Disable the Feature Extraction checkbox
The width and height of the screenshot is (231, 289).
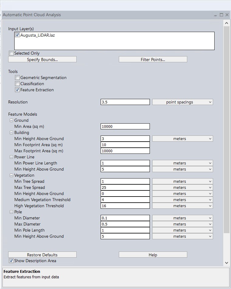click(x=17, y=90)
